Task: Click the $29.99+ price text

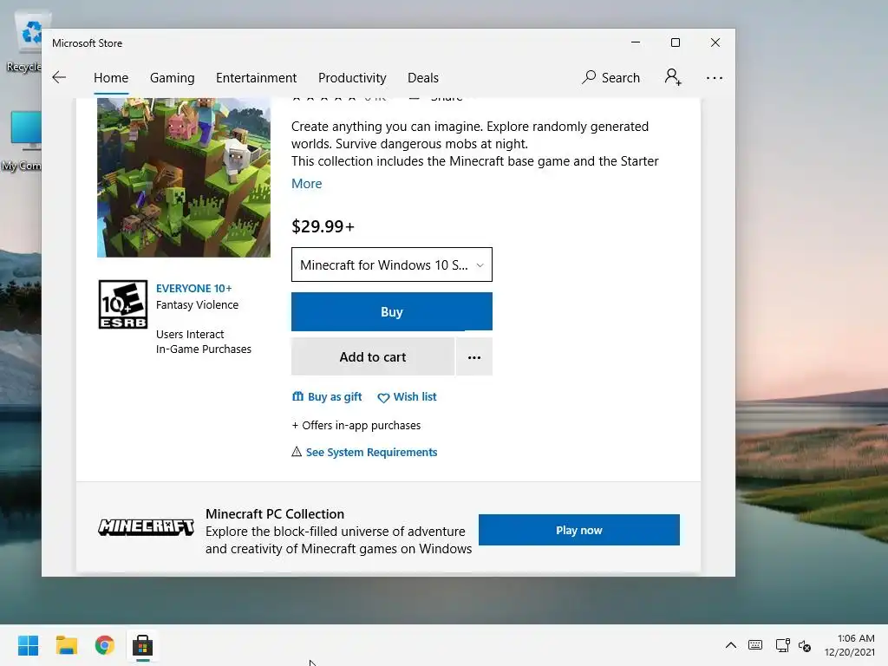Action: click(x=323, y=226)
